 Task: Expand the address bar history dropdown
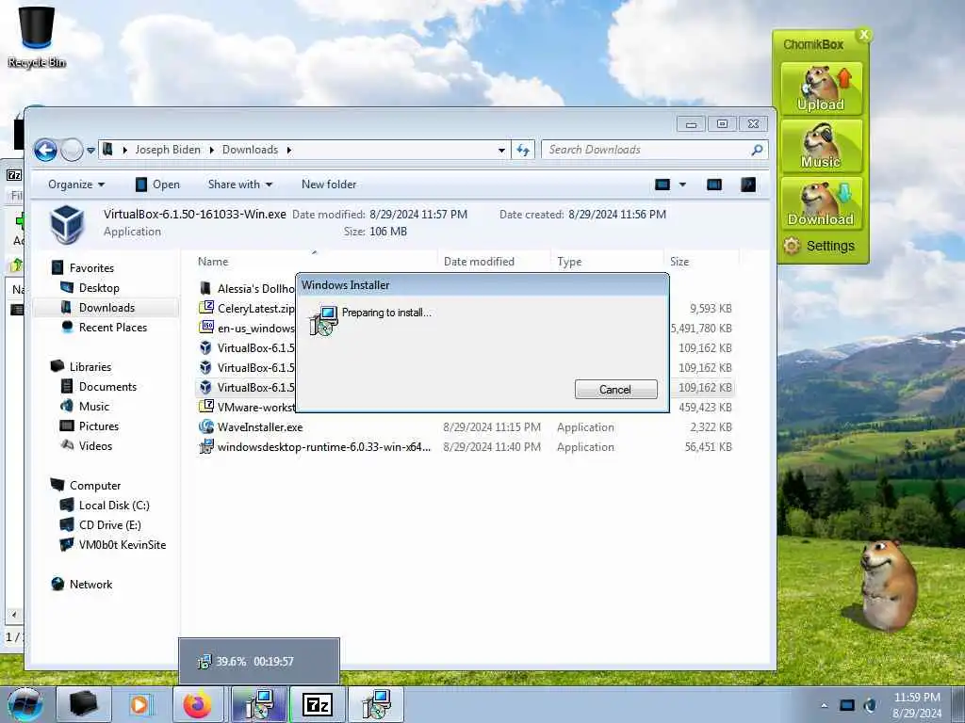[501, 150]
